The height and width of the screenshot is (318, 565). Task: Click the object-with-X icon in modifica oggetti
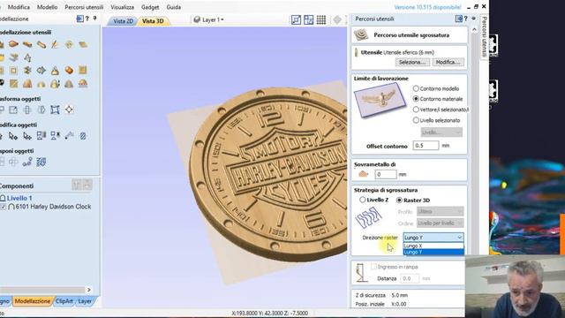pyautogui.click(x=55, y=135)
